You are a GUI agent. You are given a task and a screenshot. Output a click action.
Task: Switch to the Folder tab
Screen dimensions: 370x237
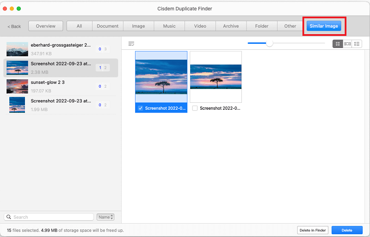click(x=262, y=26)
